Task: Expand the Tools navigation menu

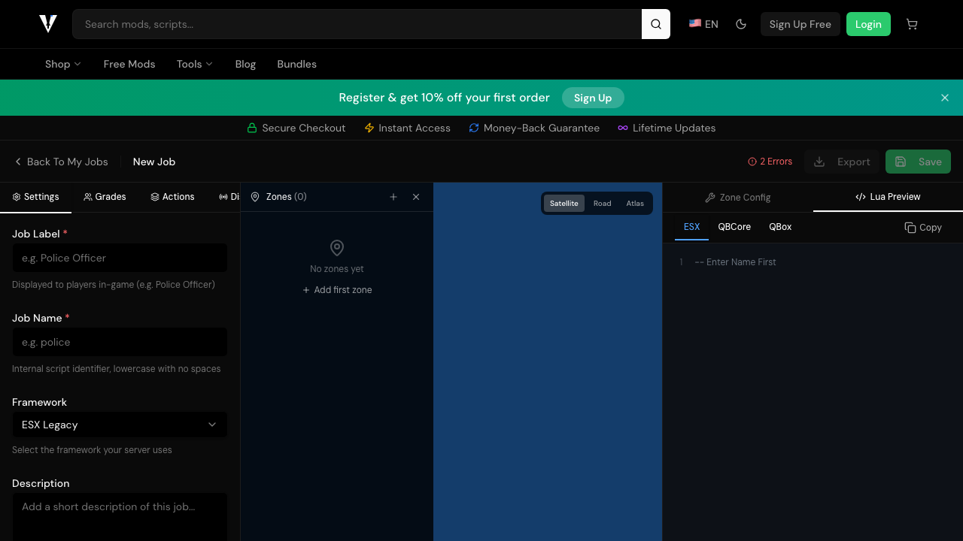Action: tap(194, 64)
